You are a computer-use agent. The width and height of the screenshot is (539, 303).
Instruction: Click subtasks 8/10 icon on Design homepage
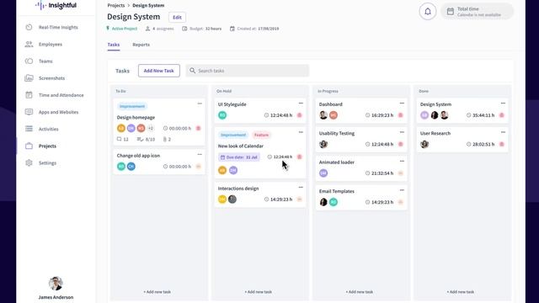pyautogui.click(x=140, y=139)
